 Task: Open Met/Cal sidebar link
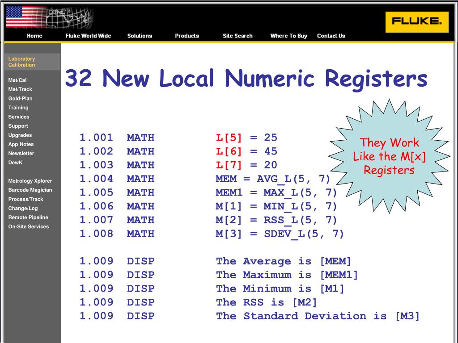(17, 80)
